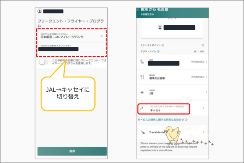Click the info icon next to ステータスポイント
This screenshot has width=244, height=163.
(163, 45)
